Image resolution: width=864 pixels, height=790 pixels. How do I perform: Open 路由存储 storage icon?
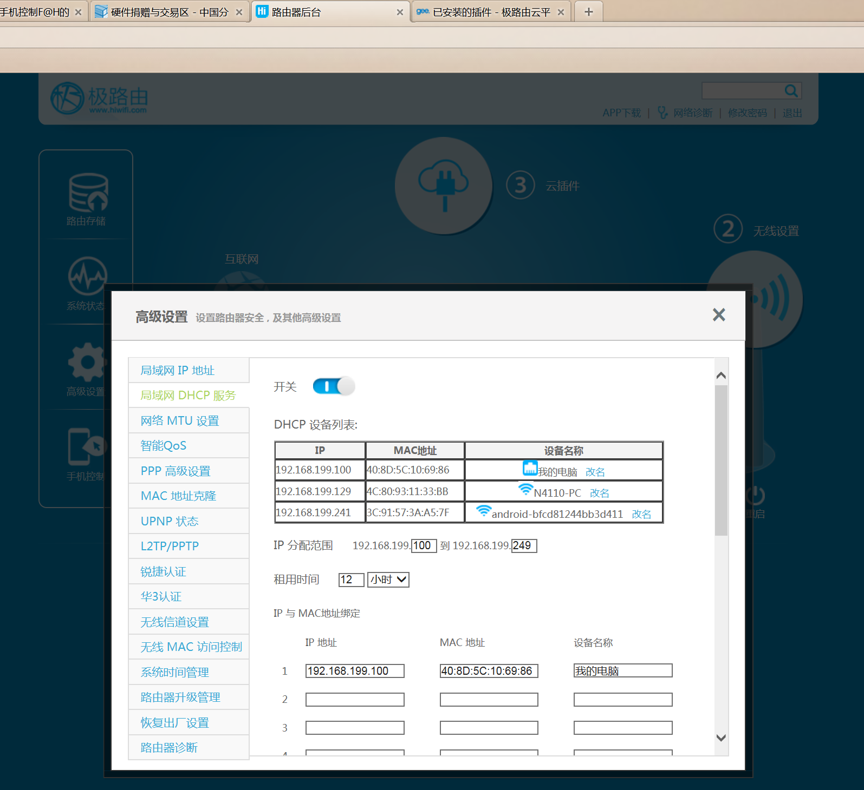coord(88,193)
